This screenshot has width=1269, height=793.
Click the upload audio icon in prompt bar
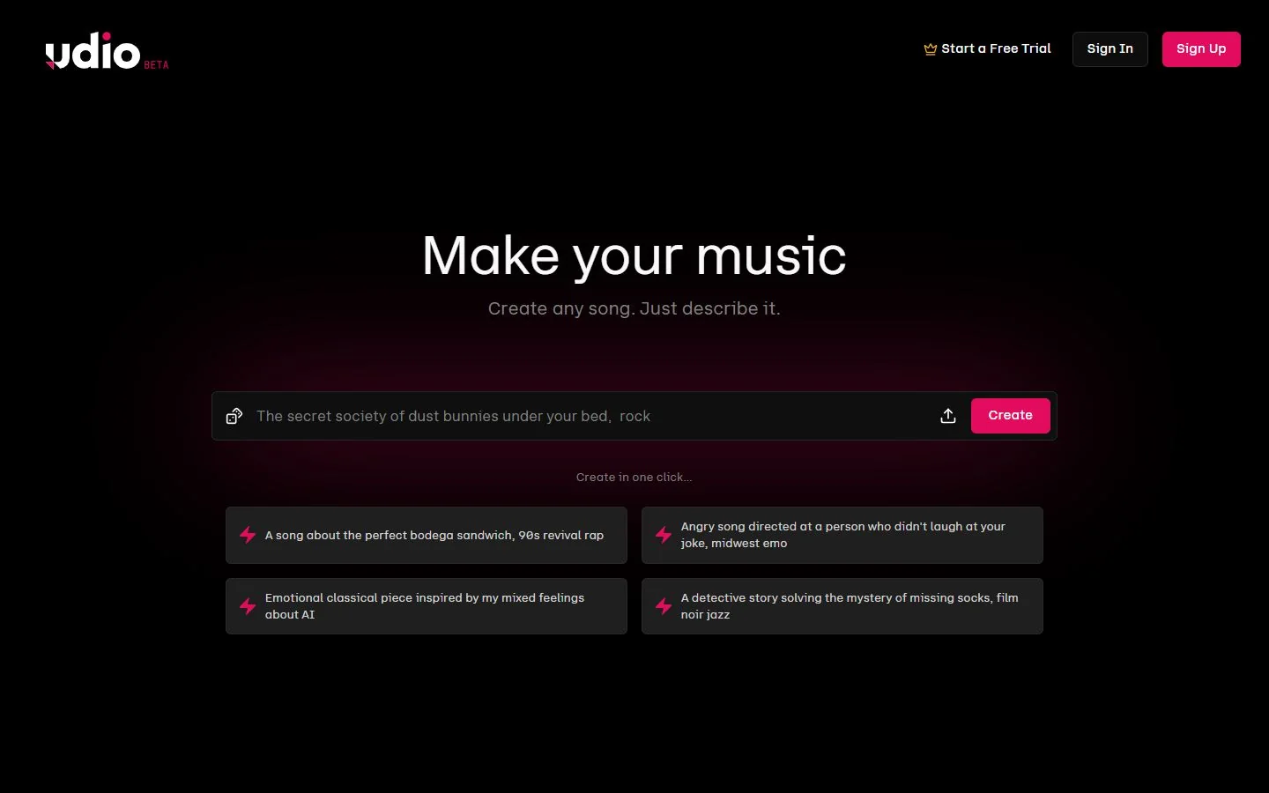(948, 416)
